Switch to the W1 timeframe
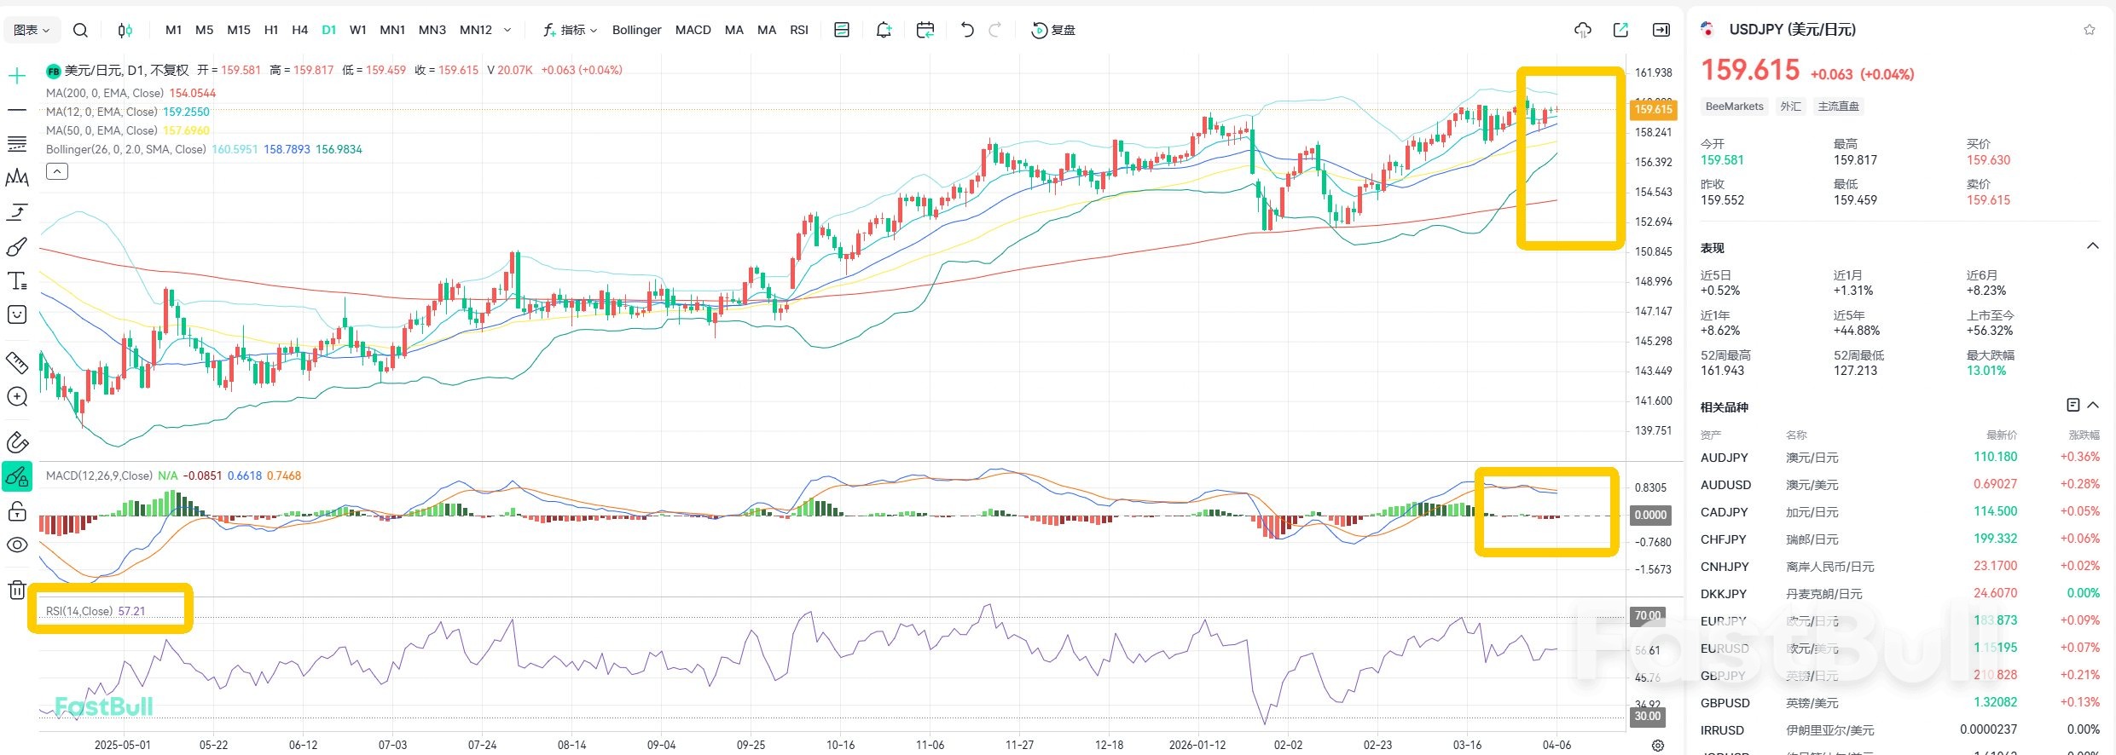The height and width of the screenshot is (755, 2116). click(357, 30)
